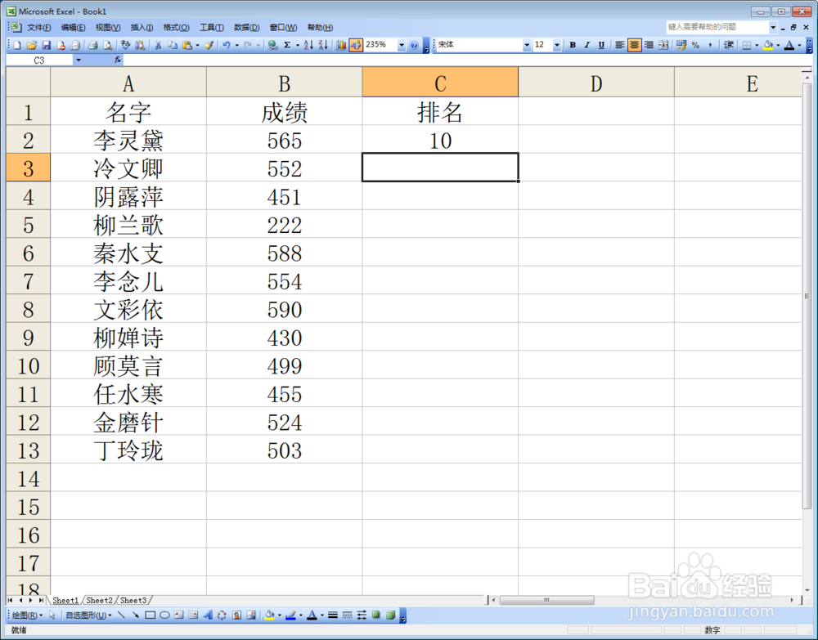The height and width of the screenshot is (640, 818).
Task: Merge and center cells
Action: click(x=663, y=45)
